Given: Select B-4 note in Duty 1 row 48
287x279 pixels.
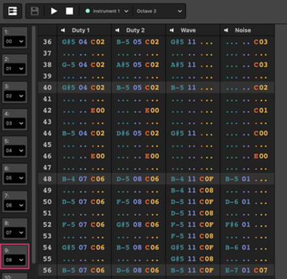Looking at the screenshot, I should (68, 179).
